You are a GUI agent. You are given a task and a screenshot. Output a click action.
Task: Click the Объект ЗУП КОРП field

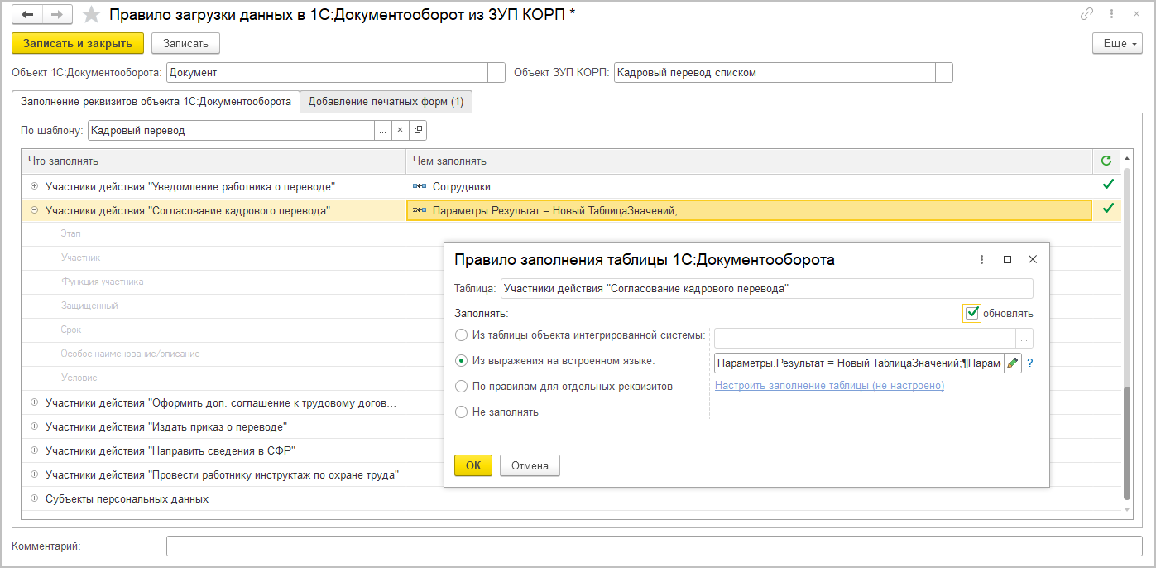tap(775, 72)
